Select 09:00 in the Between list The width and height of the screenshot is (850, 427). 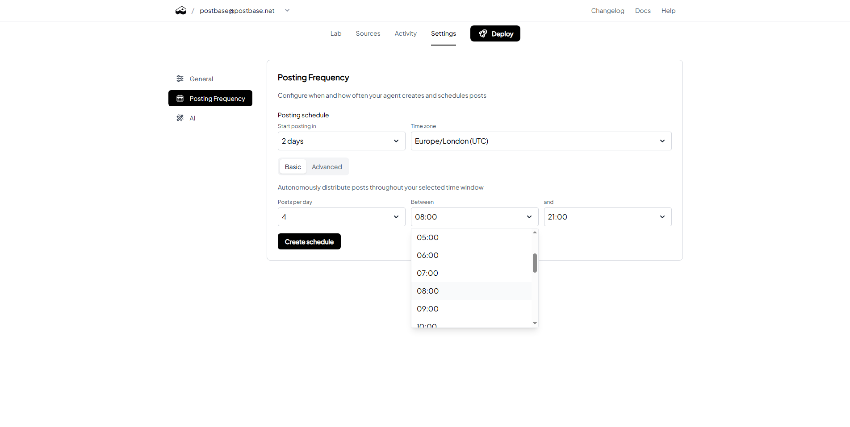click(x=427, y=309)
